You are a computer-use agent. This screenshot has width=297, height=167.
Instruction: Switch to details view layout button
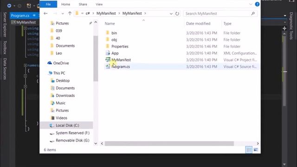249,150
